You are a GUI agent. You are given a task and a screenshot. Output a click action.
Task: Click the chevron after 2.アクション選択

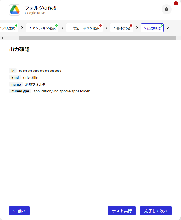pyautogui.click(x=62, y=28)
